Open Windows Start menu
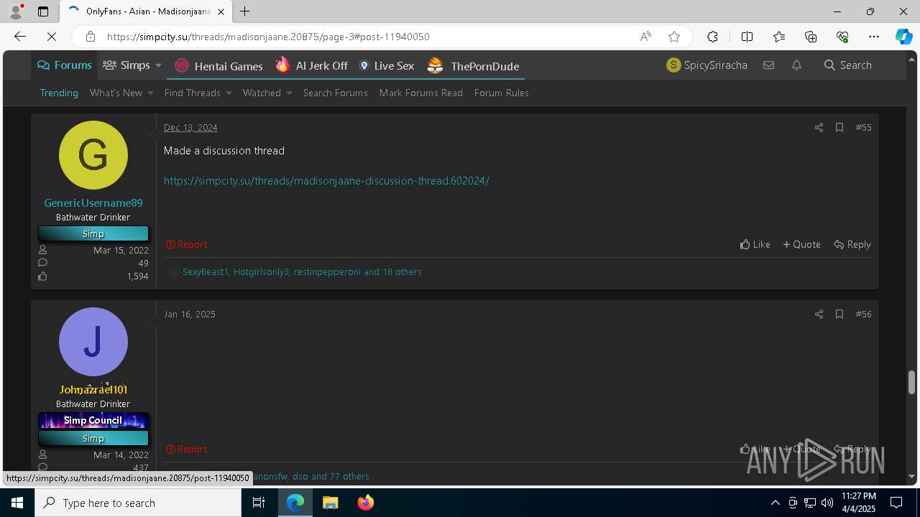Viewport: 920px width, 517px height. (17, 503)
